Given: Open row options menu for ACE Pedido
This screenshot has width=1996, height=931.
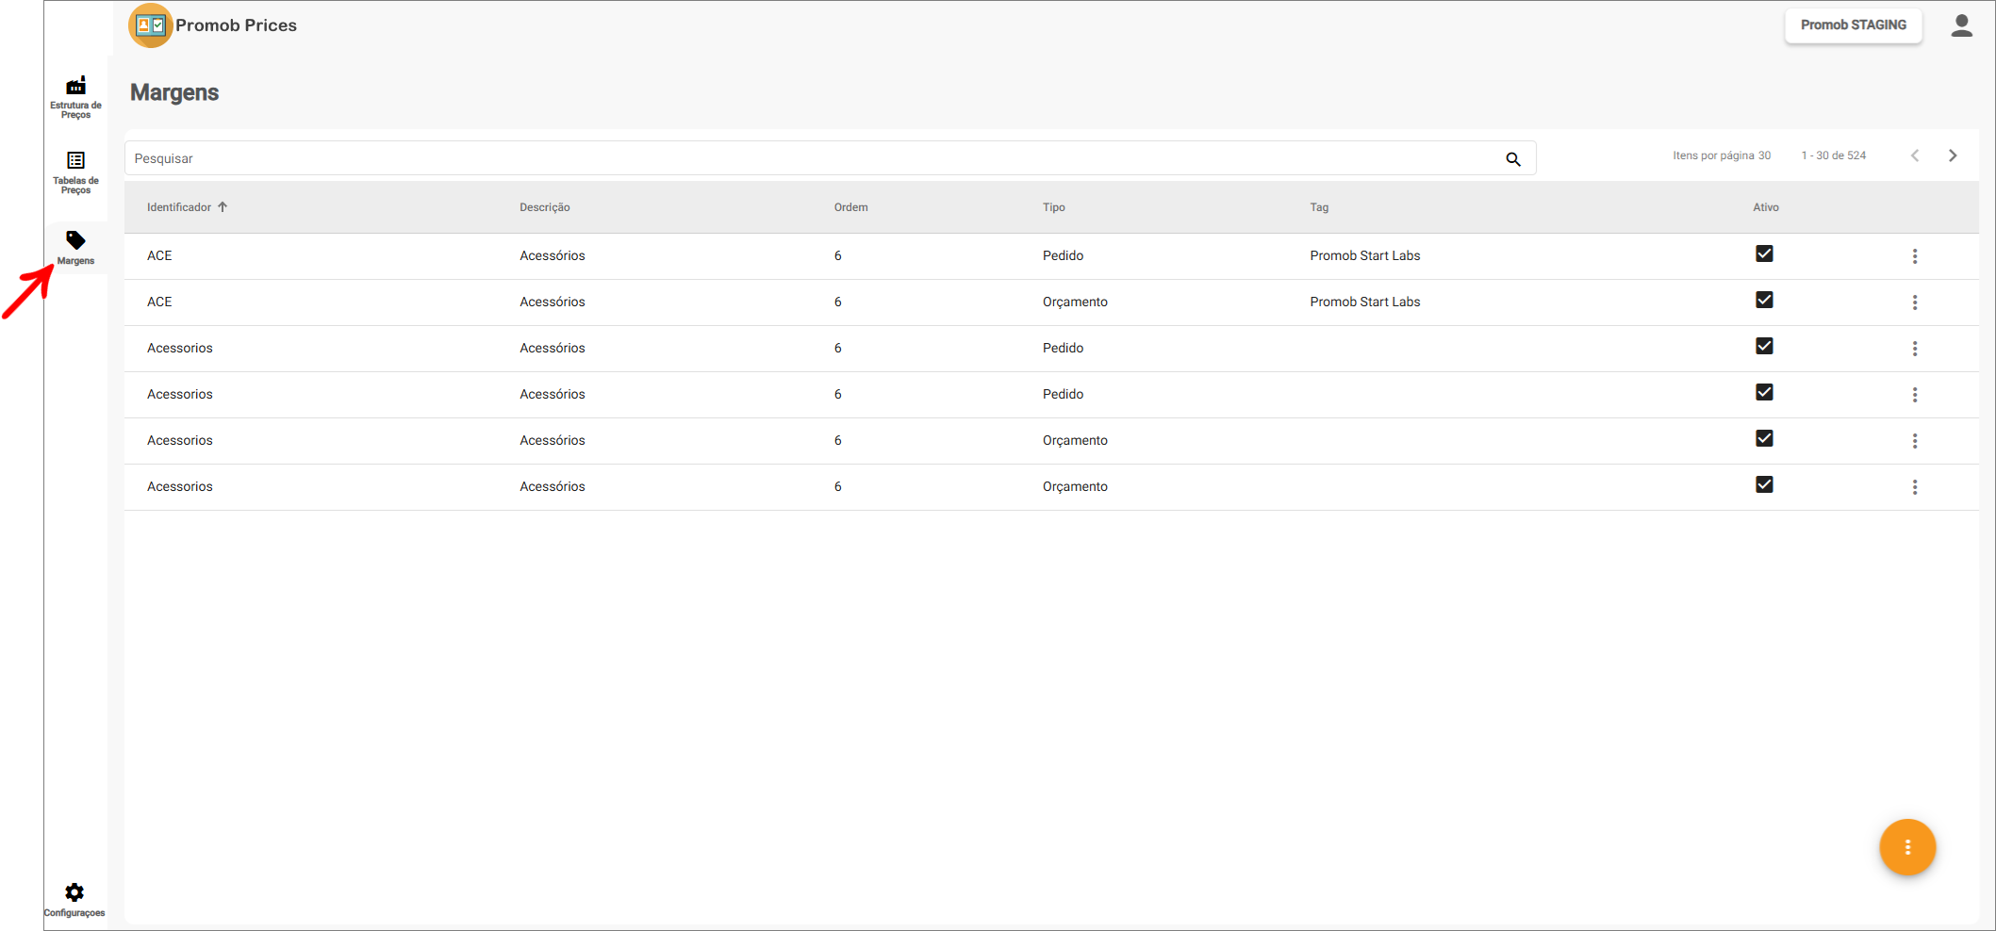Looking at the screenshot, I should 1914,256.
